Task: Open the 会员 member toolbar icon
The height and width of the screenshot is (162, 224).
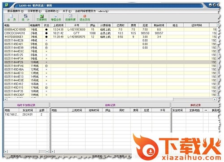Action: (x=12, y=18)
